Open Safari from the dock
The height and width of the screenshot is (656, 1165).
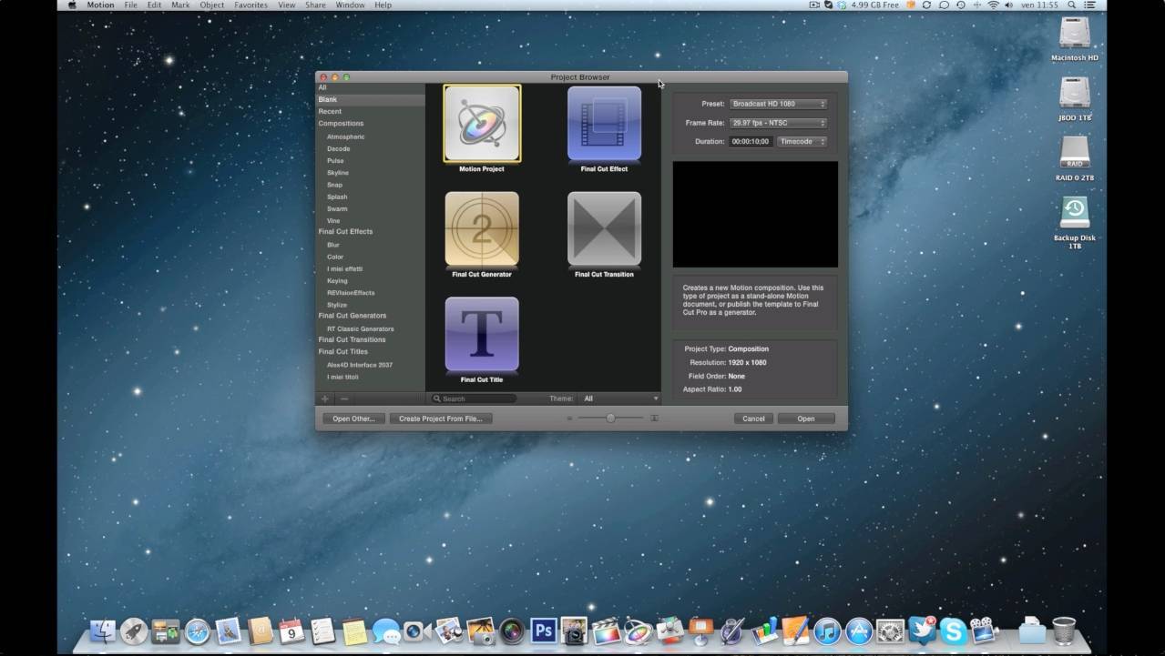pos(197,631)
